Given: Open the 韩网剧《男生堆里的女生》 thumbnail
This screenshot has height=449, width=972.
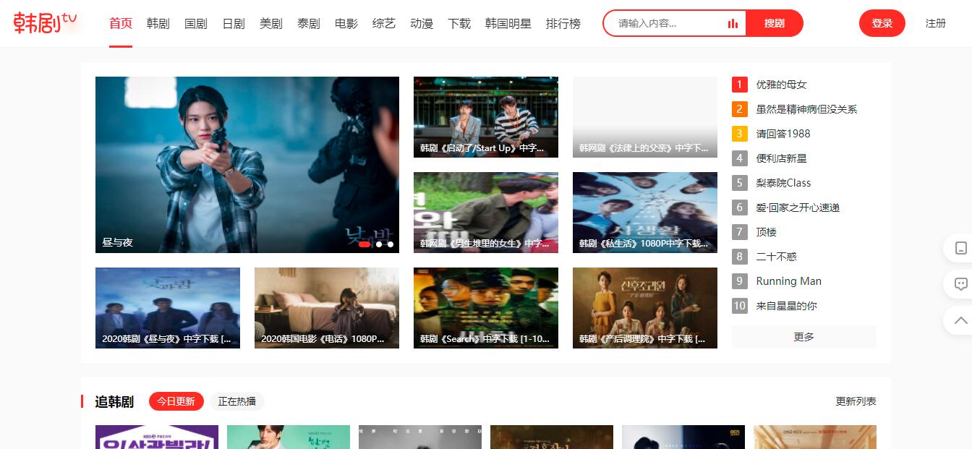Looking at the screenshot, I should tap(486, 213).
